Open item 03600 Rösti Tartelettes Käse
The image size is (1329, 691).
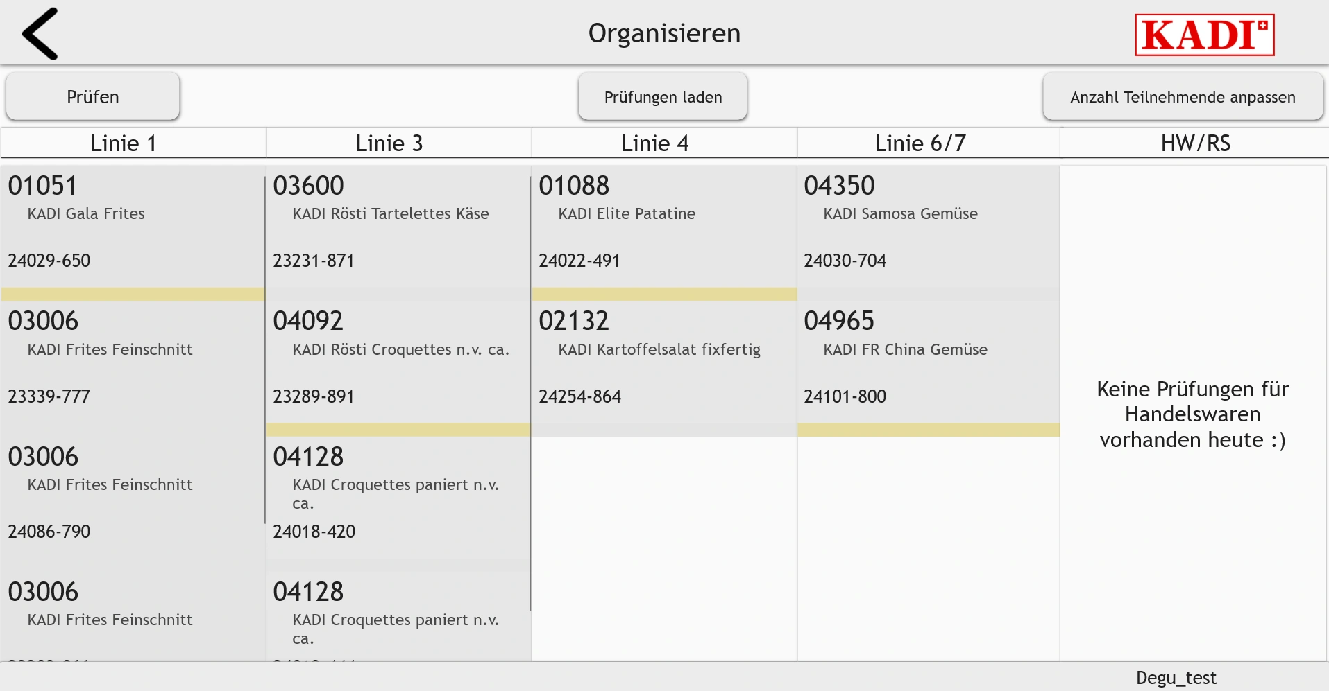[397, 227]
